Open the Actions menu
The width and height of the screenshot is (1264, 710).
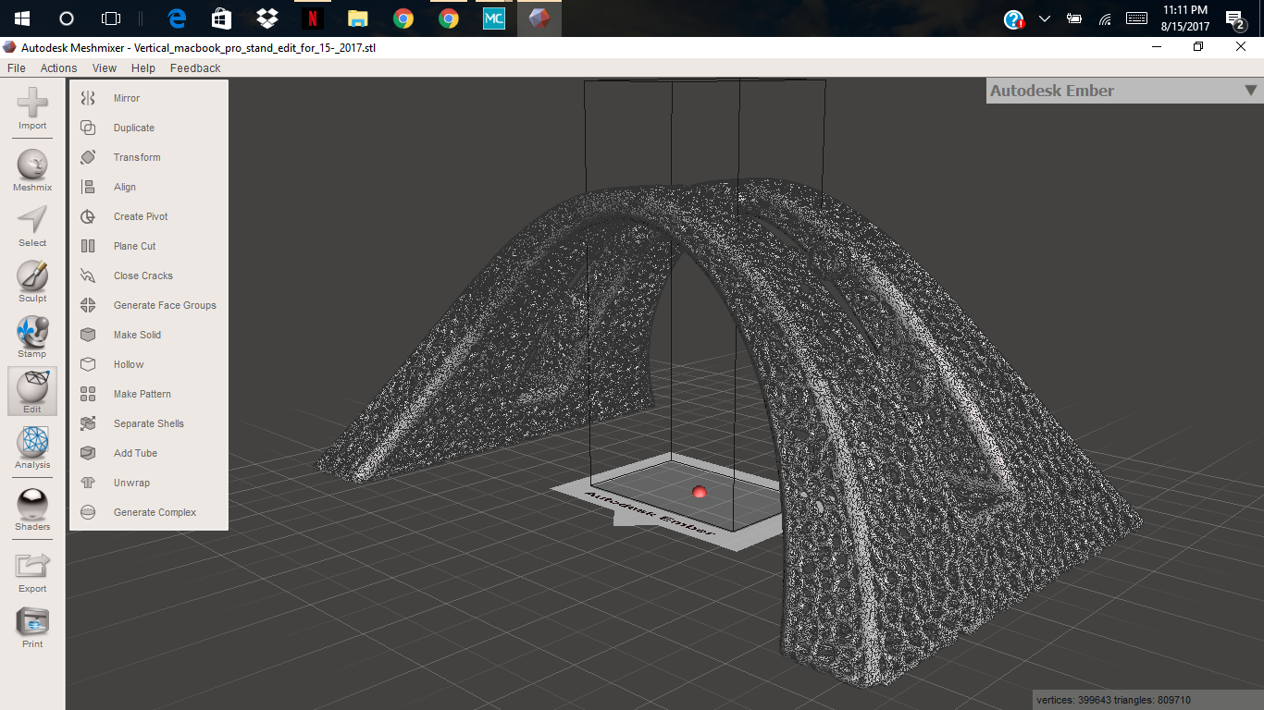pyautogui.click(x=58, y=68)
